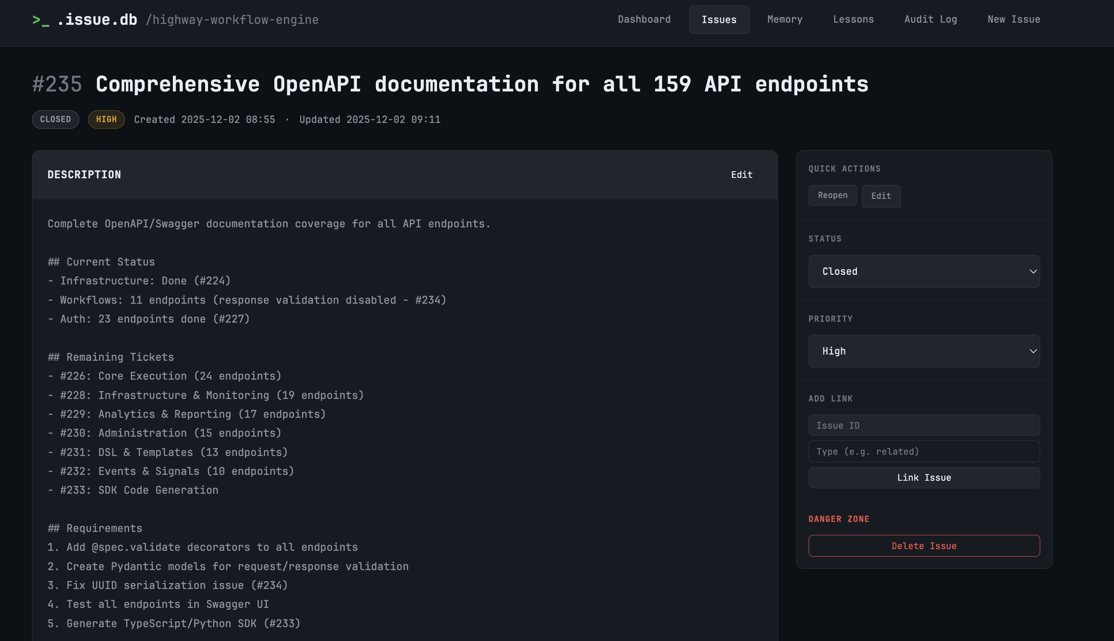
Task: Click the terminal prompt logo icon
Action: [41, 20]
